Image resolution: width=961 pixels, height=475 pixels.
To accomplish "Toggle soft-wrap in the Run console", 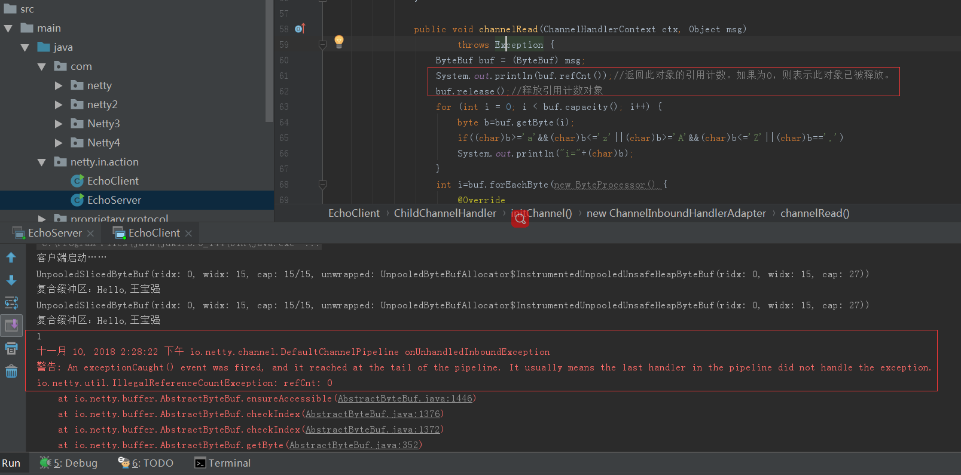I will (x=11, y=303).
